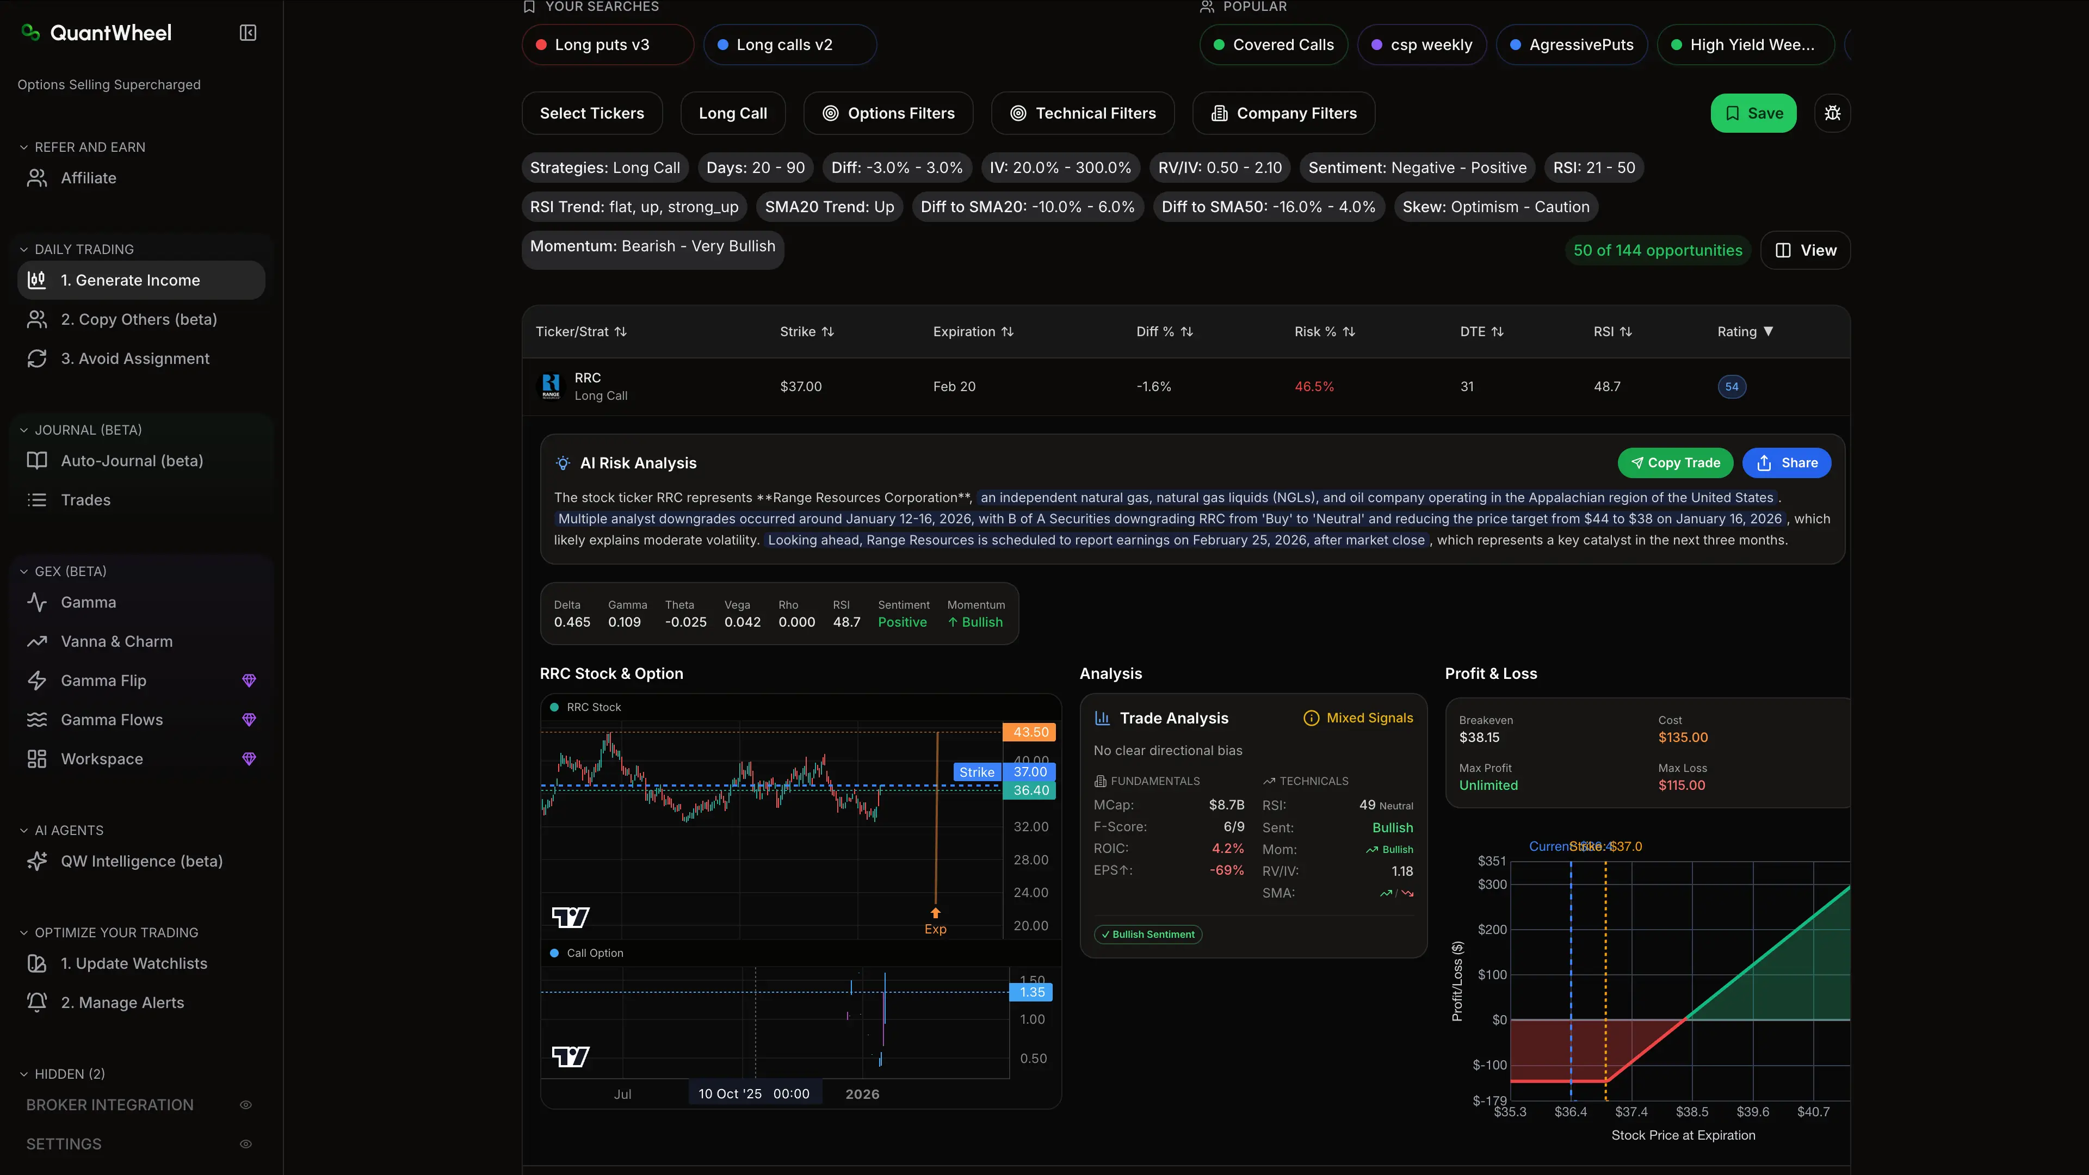The height and width of the screenshot is (1175, 2089).
Task: Open the Trades journal list
Action: (141, 499)
